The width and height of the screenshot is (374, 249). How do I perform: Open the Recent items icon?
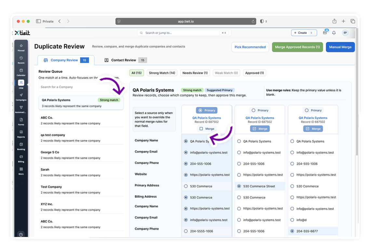click(21, 60)
